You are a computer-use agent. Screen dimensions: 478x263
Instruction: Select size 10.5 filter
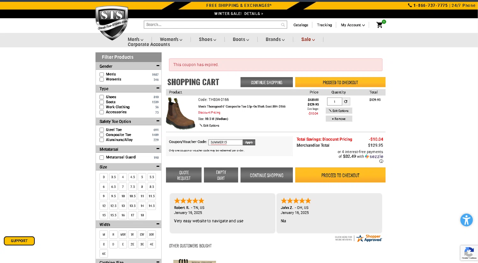[133, 196]
